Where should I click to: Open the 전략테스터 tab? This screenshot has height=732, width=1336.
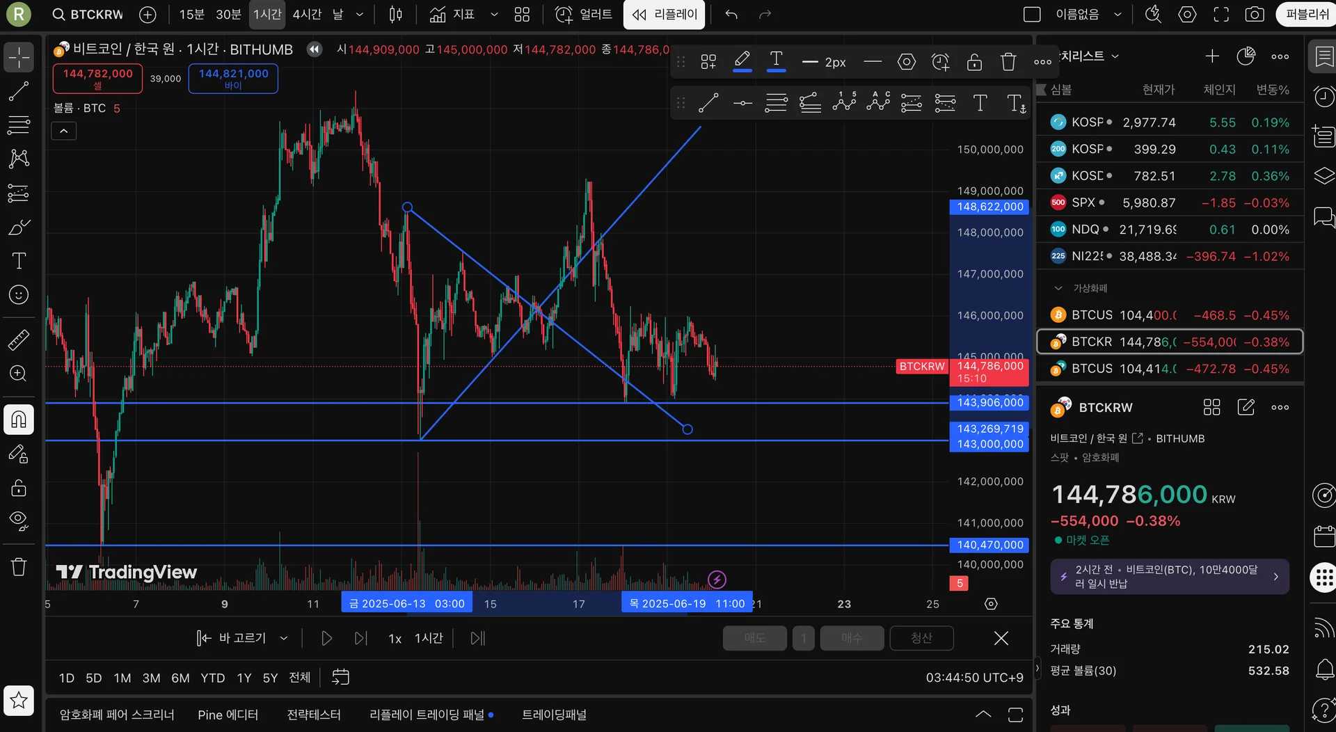[x=314, y=715]
